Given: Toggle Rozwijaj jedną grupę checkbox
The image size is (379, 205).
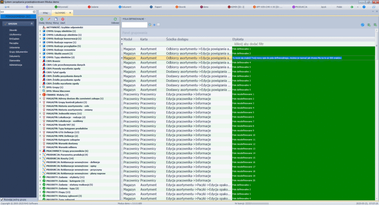Looking at the screenshot, I should [2, 200].
